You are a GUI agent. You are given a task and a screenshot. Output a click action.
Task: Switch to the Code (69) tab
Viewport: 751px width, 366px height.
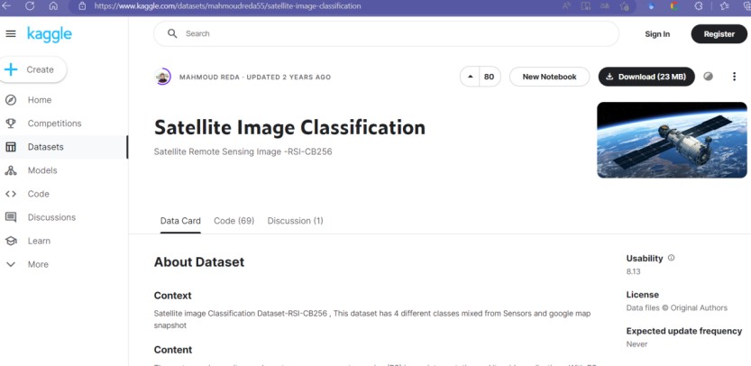click(234, 221)
